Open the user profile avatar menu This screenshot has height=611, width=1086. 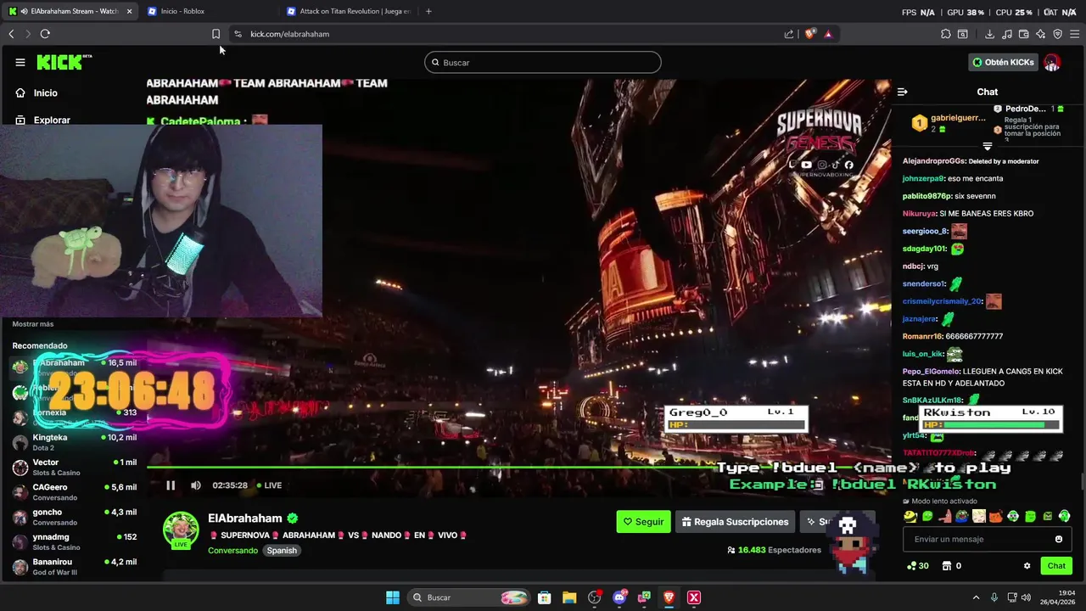pyautogui.click(x=1052, y=62)
